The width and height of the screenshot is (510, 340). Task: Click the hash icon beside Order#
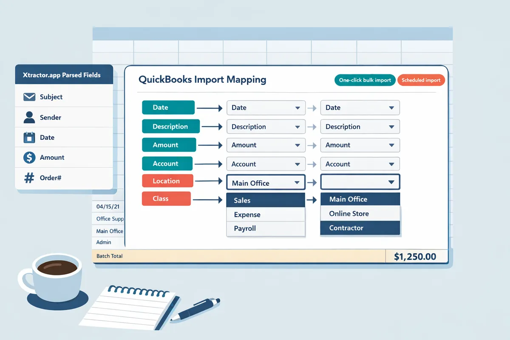pyautogui.click(x=29, y=178)
